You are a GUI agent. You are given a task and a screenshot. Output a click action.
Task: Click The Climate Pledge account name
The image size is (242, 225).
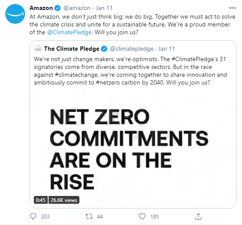[72, 49]
